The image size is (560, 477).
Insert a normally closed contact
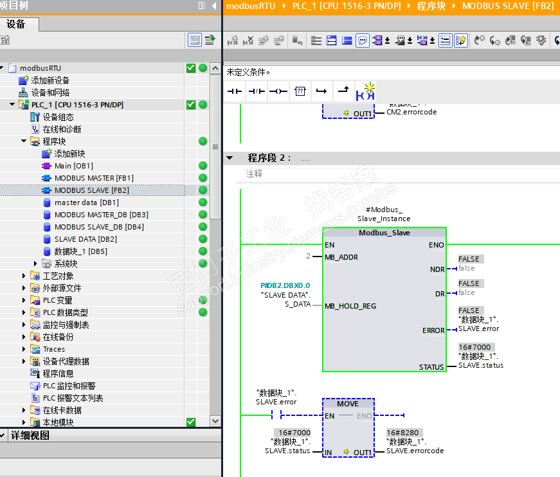257,91
